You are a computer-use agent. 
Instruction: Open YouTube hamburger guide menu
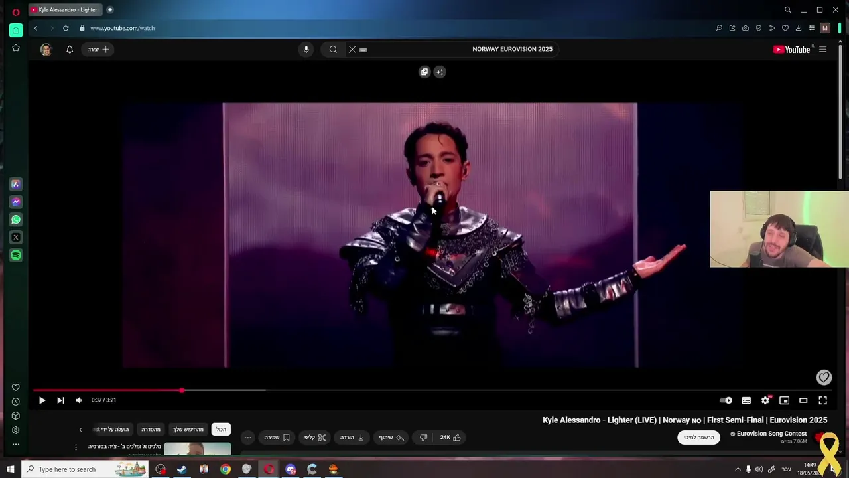(x=822, y=49)
